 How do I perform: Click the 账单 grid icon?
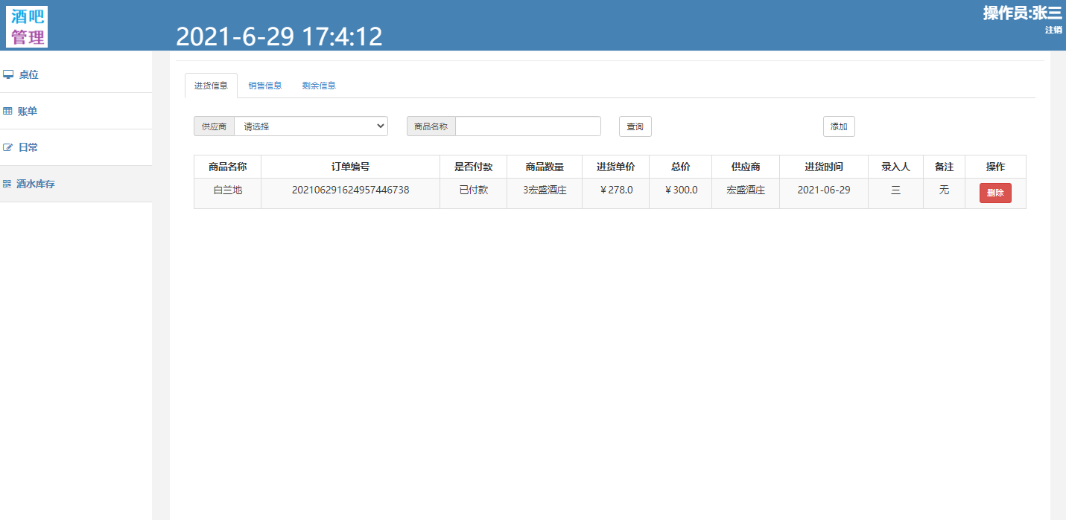8,110
